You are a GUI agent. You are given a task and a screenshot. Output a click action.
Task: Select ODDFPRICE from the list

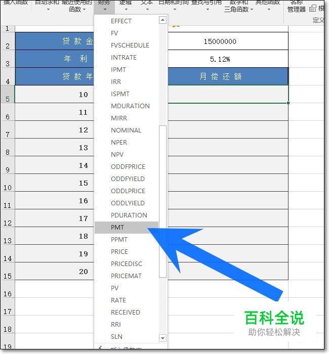(x=127, y=167)
